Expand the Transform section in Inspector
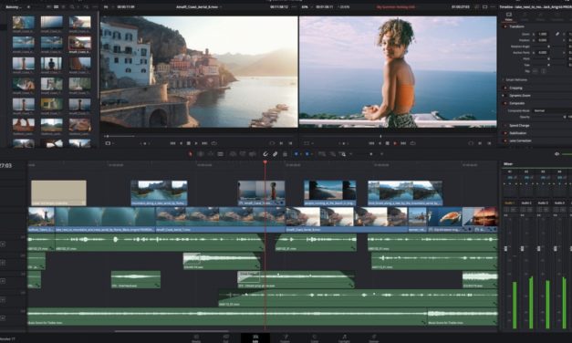The image size is (572, 343). tap(517, 26)
